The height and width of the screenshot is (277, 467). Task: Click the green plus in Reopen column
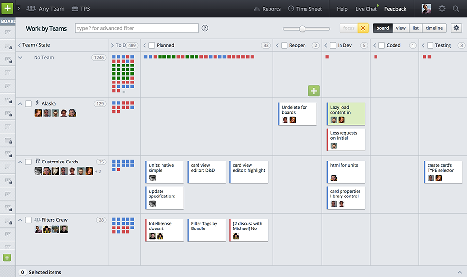(x=314, y=91)
